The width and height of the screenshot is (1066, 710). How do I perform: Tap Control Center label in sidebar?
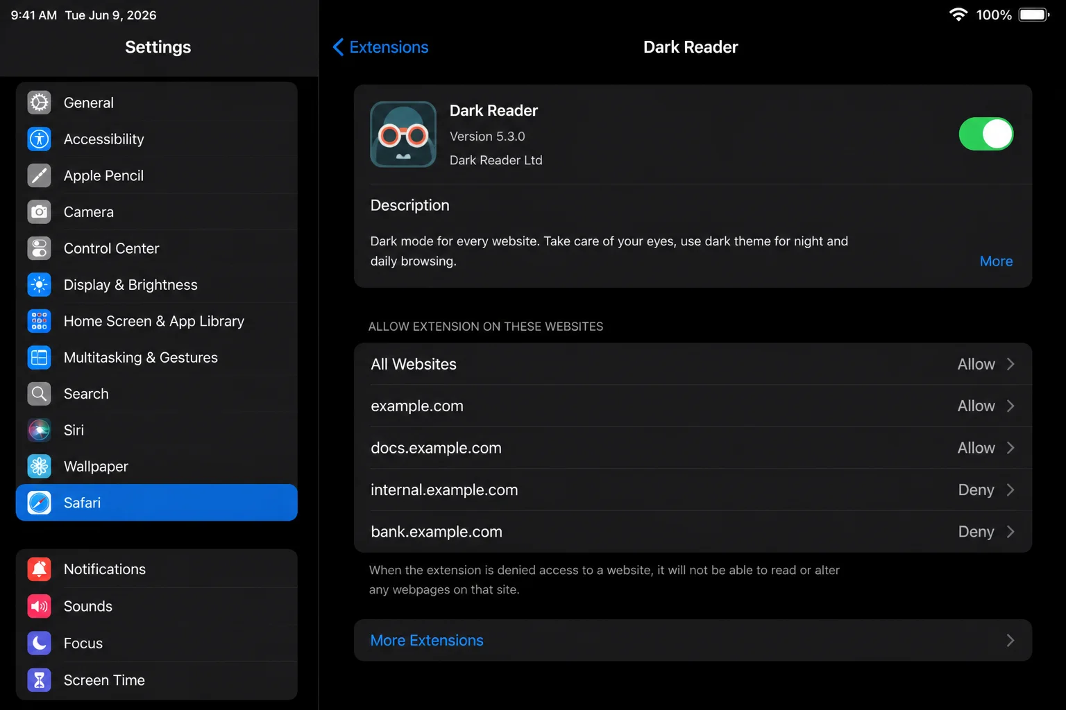111,248
